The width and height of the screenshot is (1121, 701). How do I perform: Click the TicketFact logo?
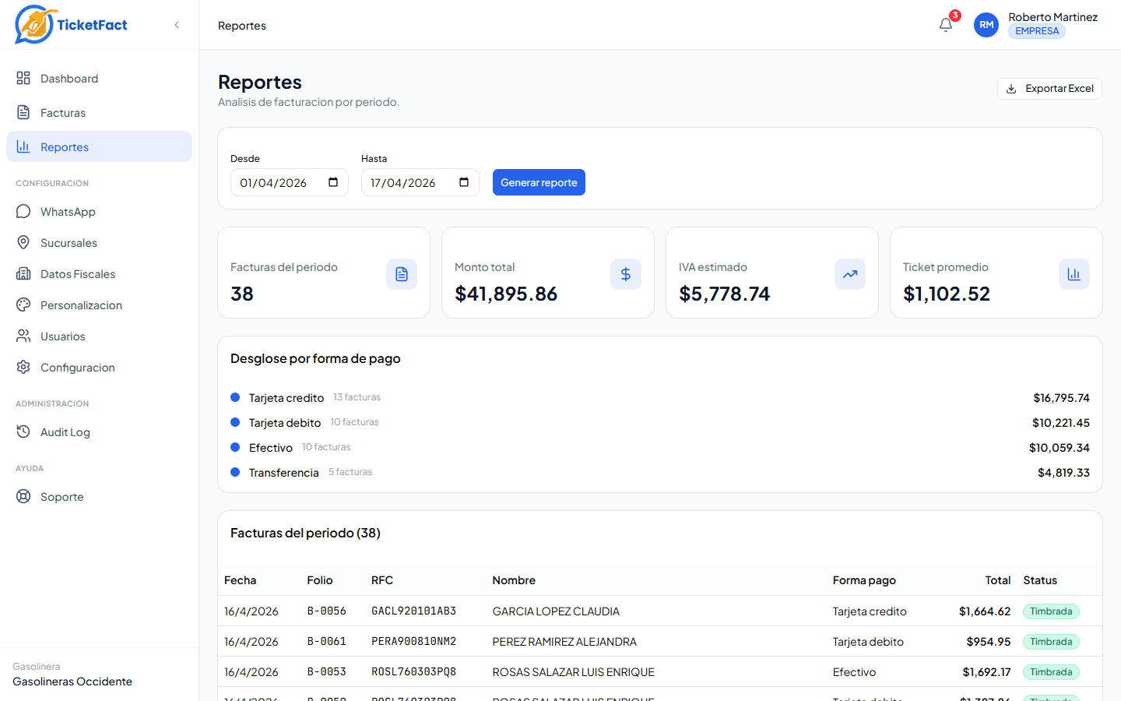tap(72, 25)
